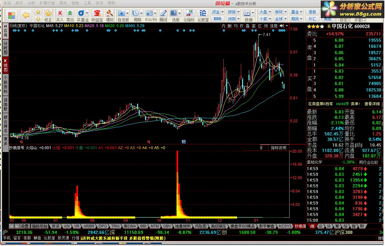Click the yellow down arrow button
Viewport: 385px width, 246px height.
pos(38,19)
